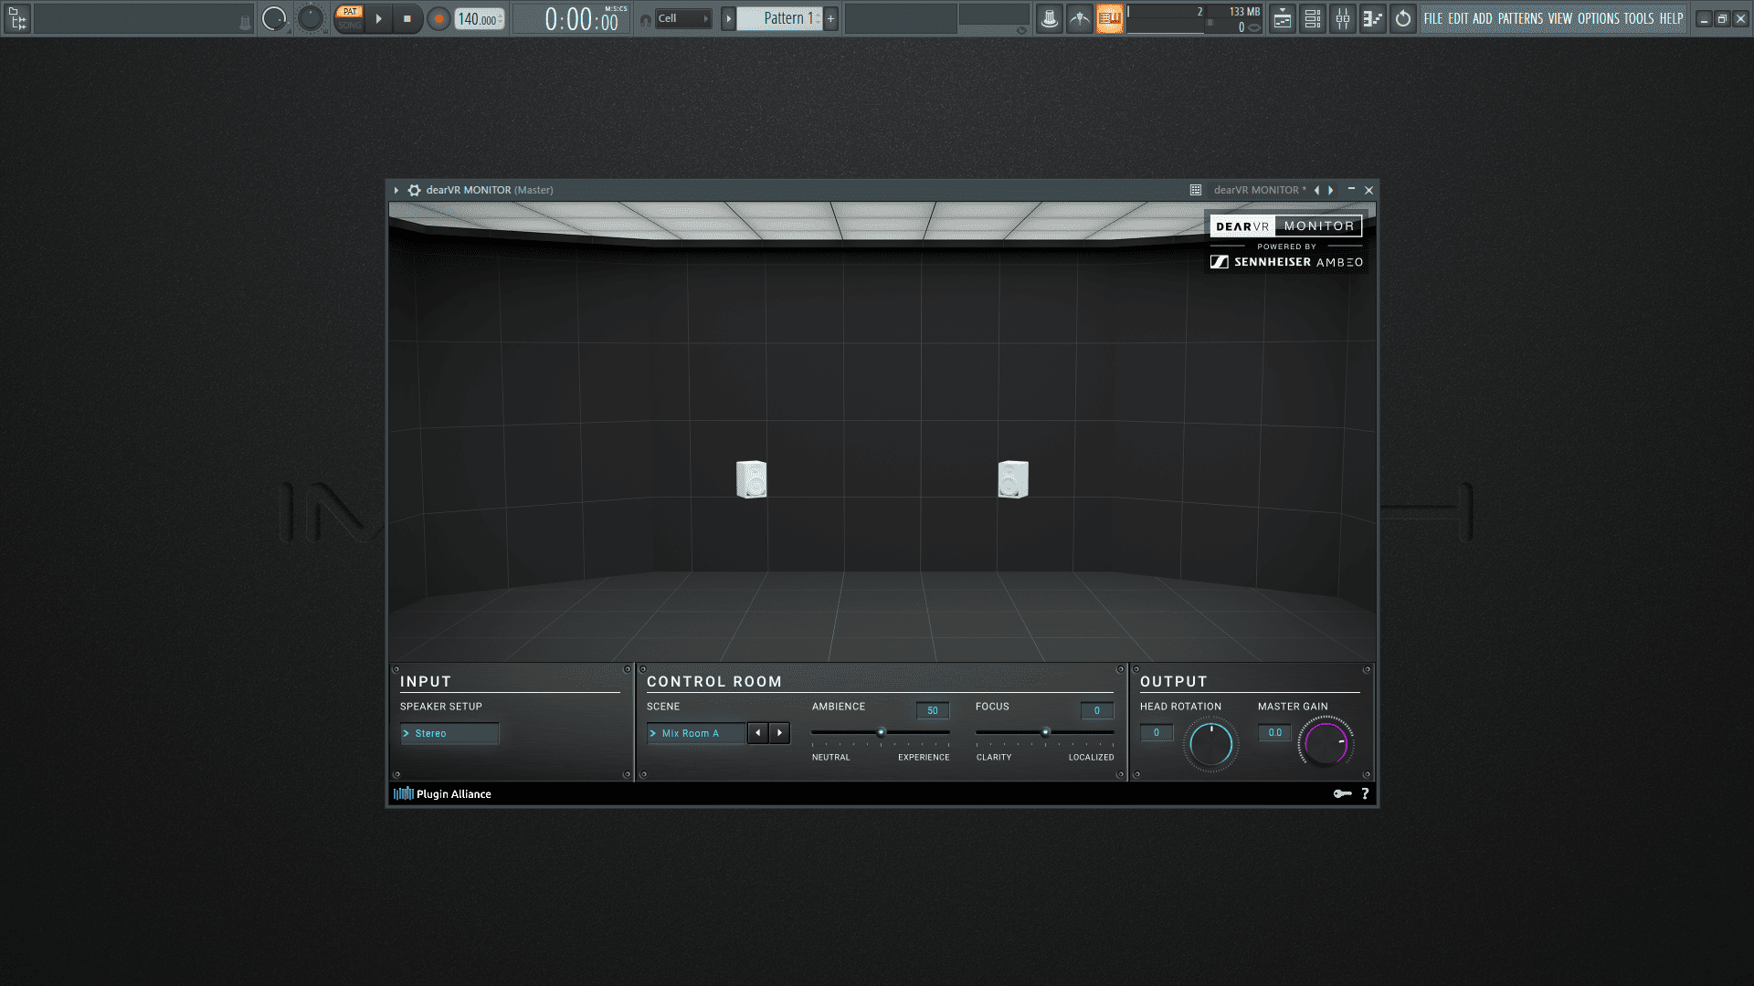1754x986 pixels.
Task: Expand the dearVR plugin window options arrow
Action: [396, 190]
